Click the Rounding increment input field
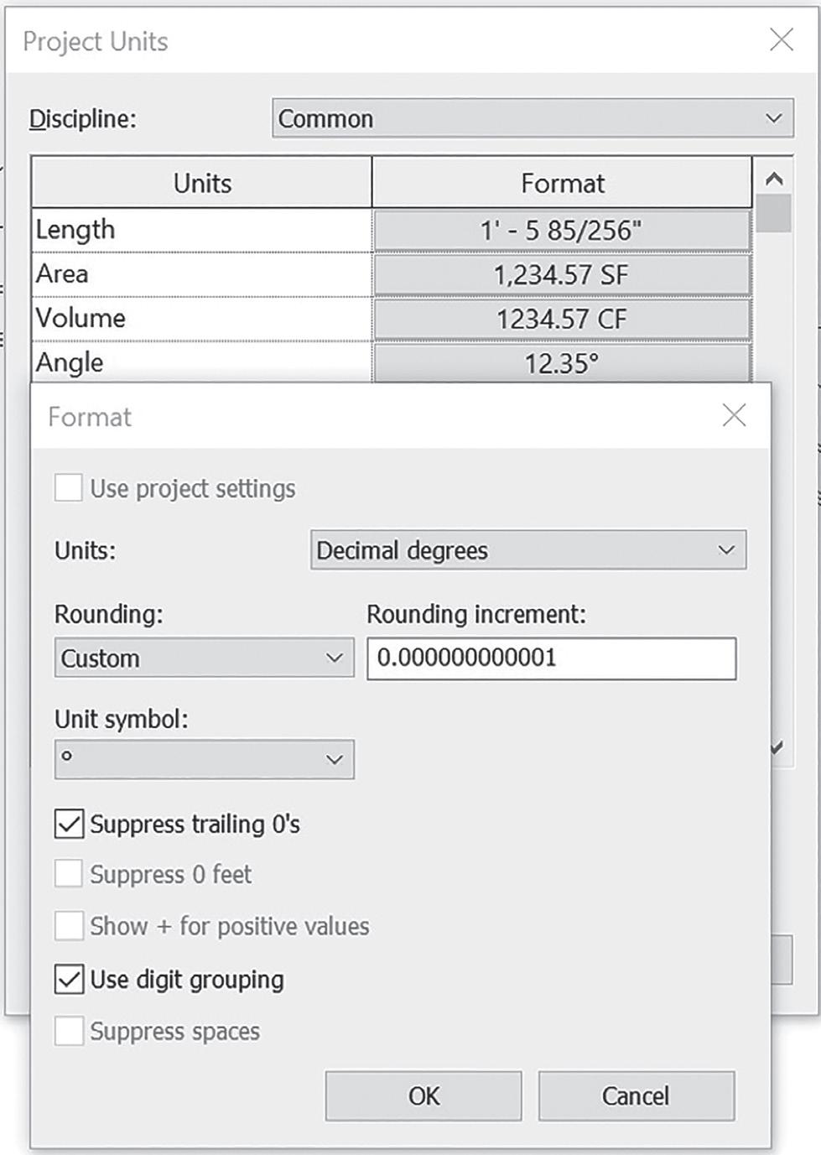821x1155 pixels. pos(552,658)
